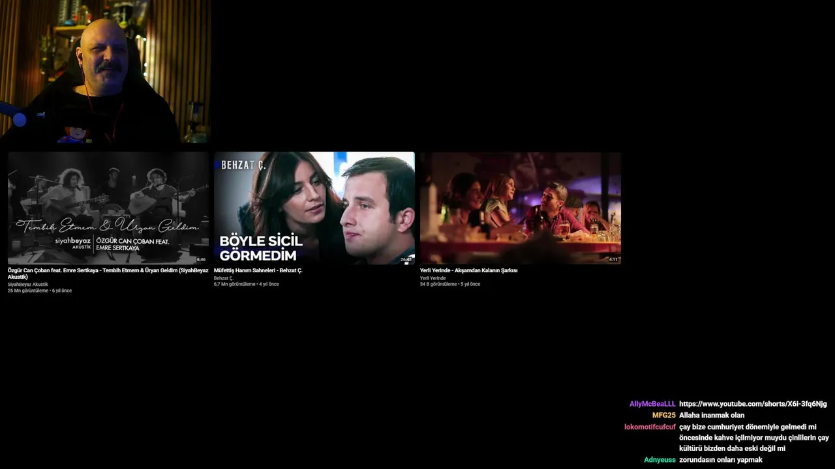Click the MFG25 chat username
835x469 pixels.
pyautogui.click(x=664, y=415)
